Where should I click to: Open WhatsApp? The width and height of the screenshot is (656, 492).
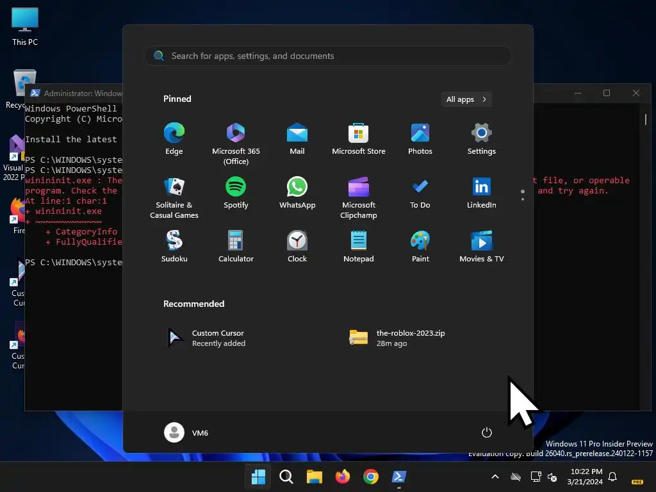pyautogui.click(x=297, y=193)
